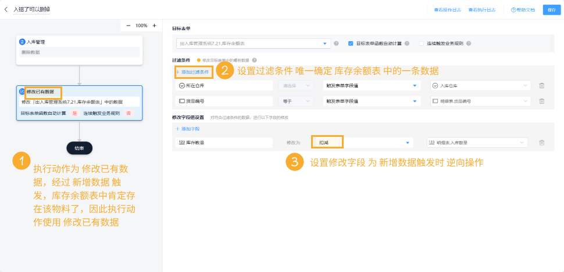564x272 pixels.
Task: Open the 入库仓库 value dropdown
Action: pos(480,85)
